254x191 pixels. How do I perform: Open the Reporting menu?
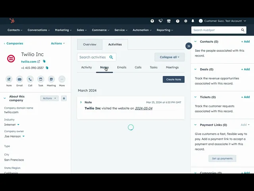[165, 30]
